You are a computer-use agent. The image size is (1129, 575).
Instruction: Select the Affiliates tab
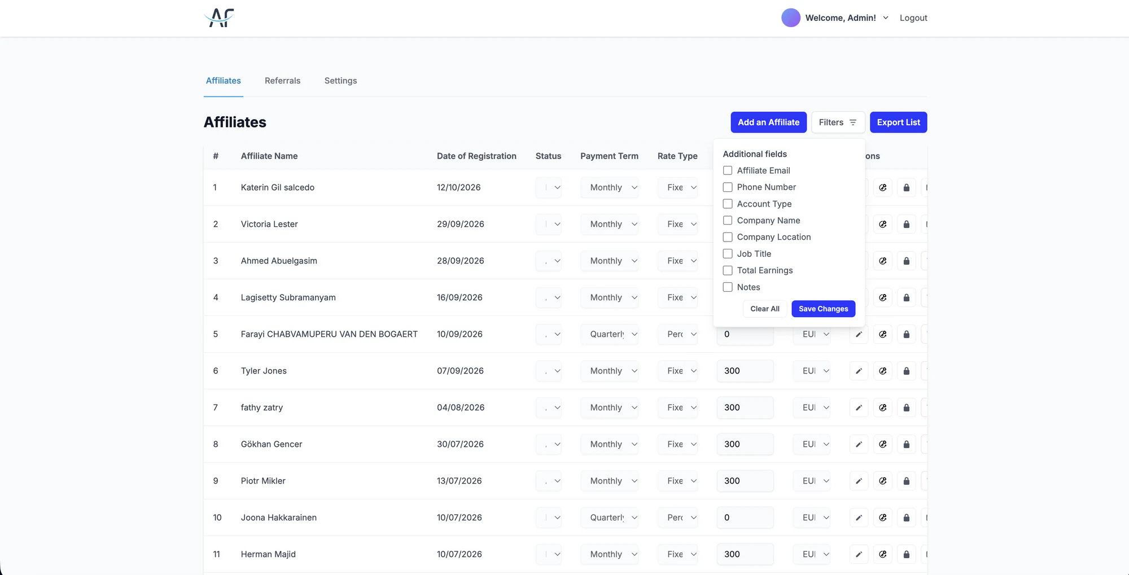coord(223,81)
